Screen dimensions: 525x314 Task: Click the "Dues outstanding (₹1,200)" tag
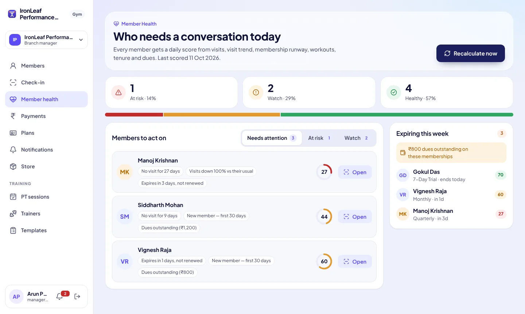tap(169, 228)
